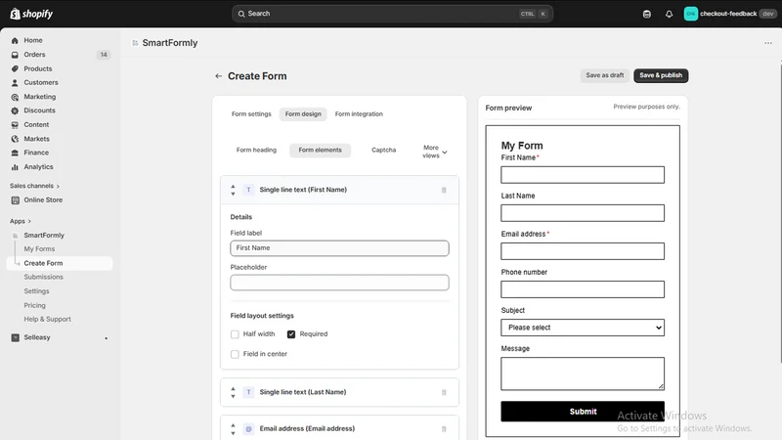Reorder Last Name field with arrows
782x440 pixels.
(x=233, y=393)
